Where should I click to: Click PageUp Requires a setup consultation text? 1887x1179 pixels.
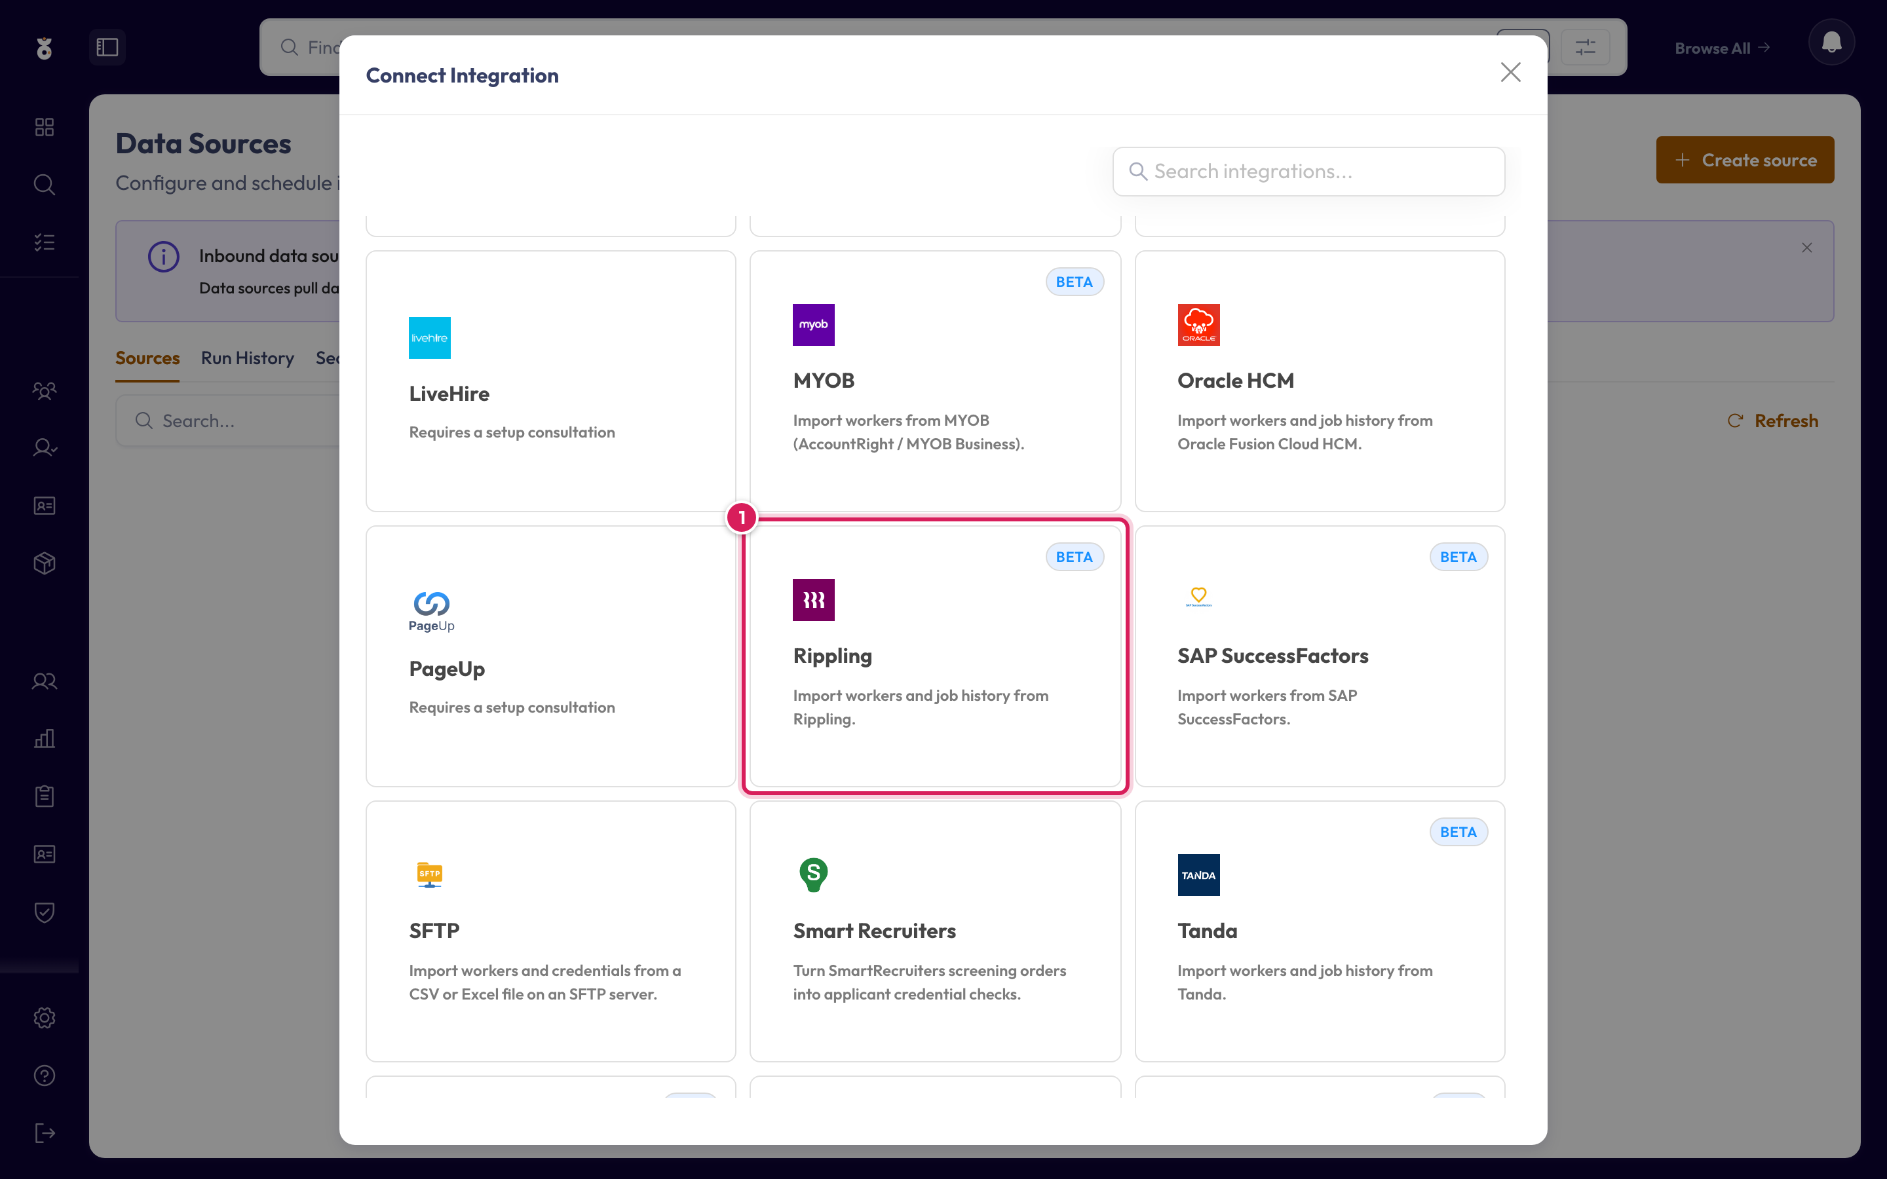512,707
